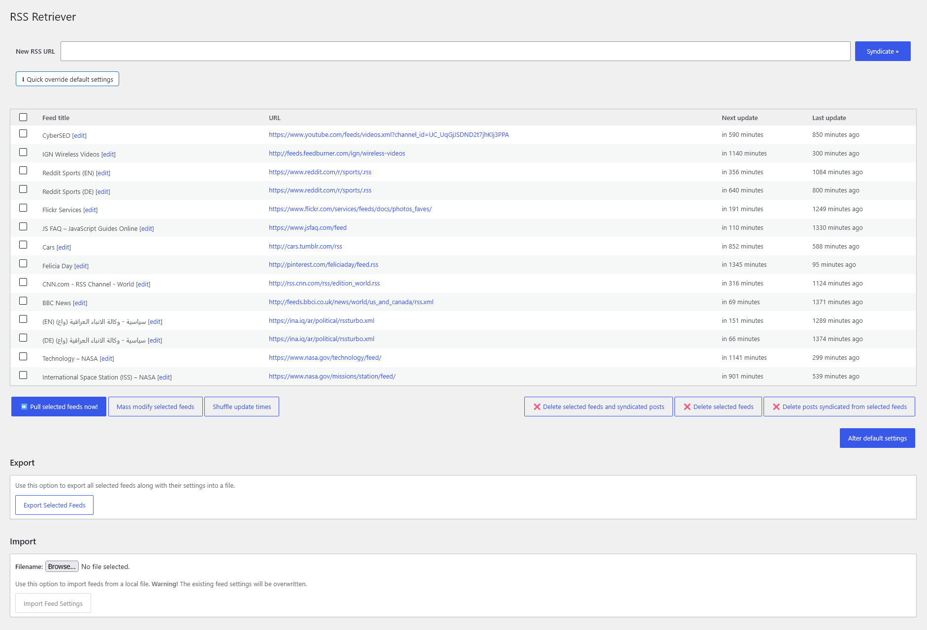The height and width of the screenshot is (630, 927).
Task: Open Alter default settings
Action: click(x=877, y=438)
